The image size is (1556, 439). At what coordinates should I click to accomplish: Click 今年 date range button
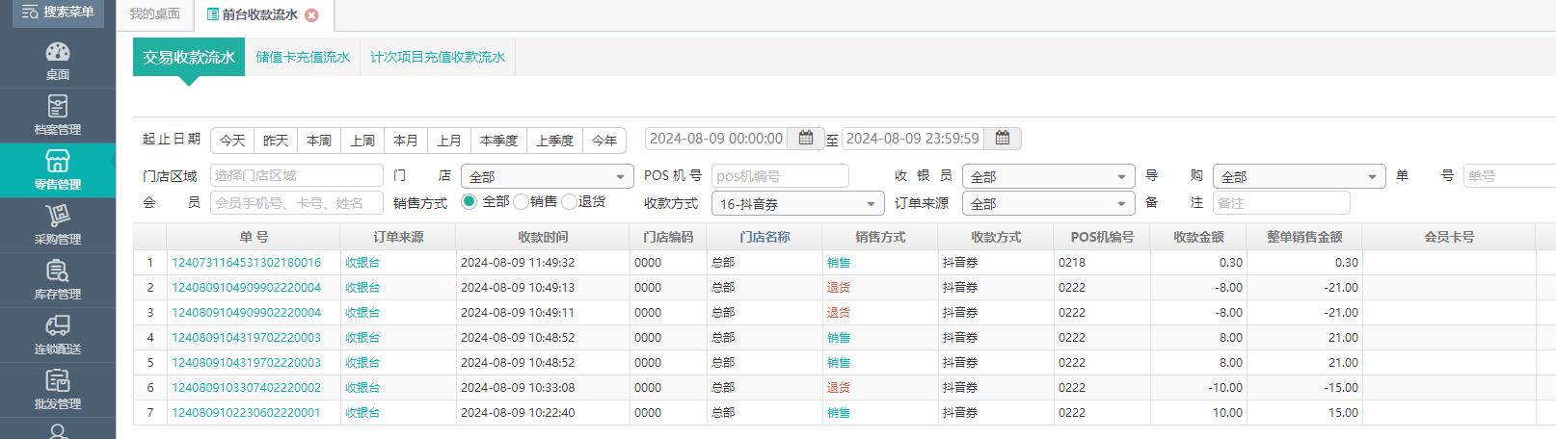[604, 141]
